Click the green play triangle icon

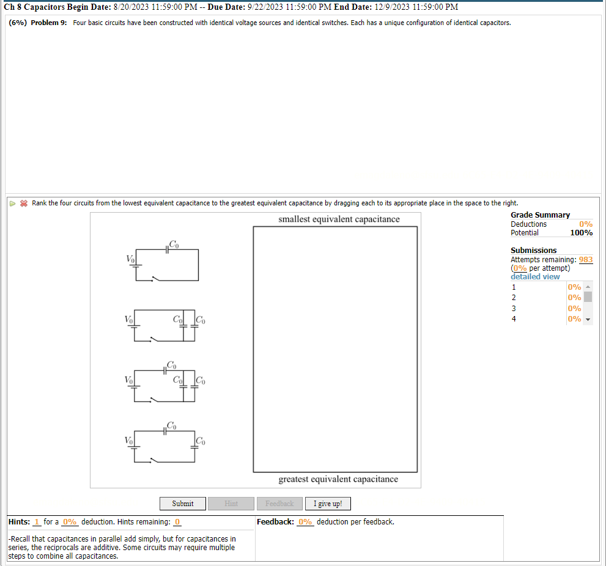click(x=12, y=203)
